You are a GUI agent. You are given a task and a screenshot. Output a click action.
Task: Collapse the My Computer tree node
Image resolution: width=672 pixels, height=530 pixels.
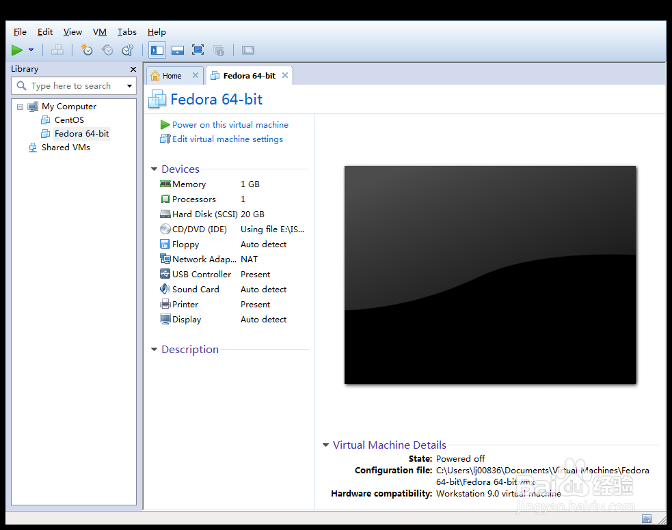pyautogui.click(x=20, y=107)
